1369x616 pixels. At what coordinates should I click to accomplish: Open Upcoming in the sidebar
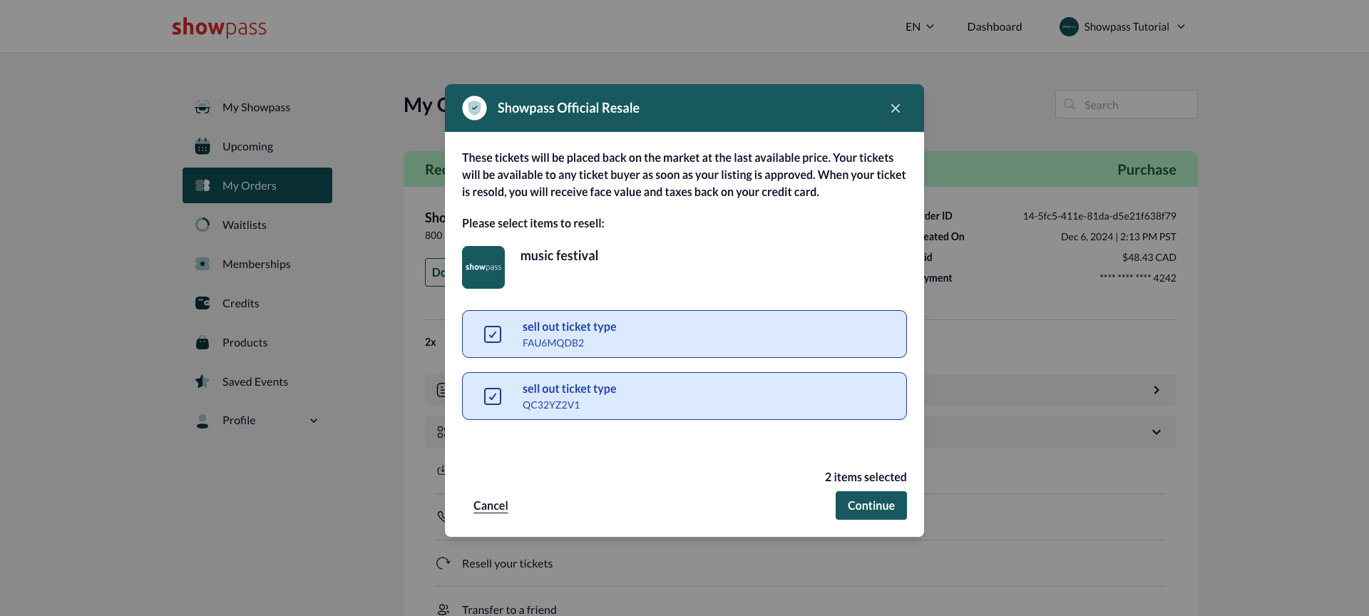coord(257,146)
